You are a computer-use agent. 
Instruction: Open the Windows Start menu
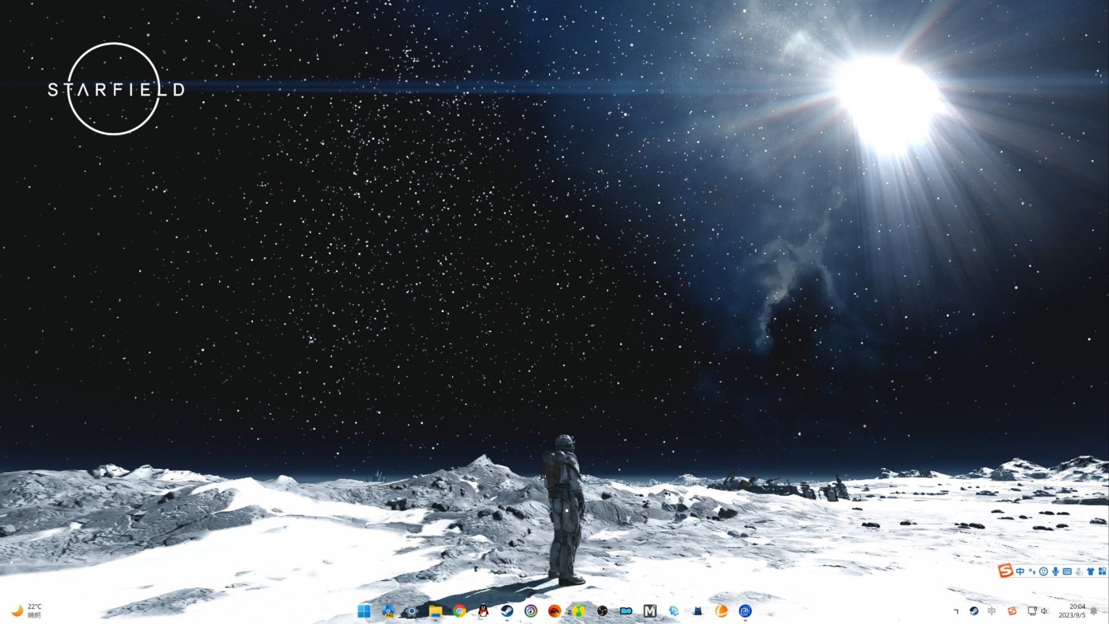(364, 612)
